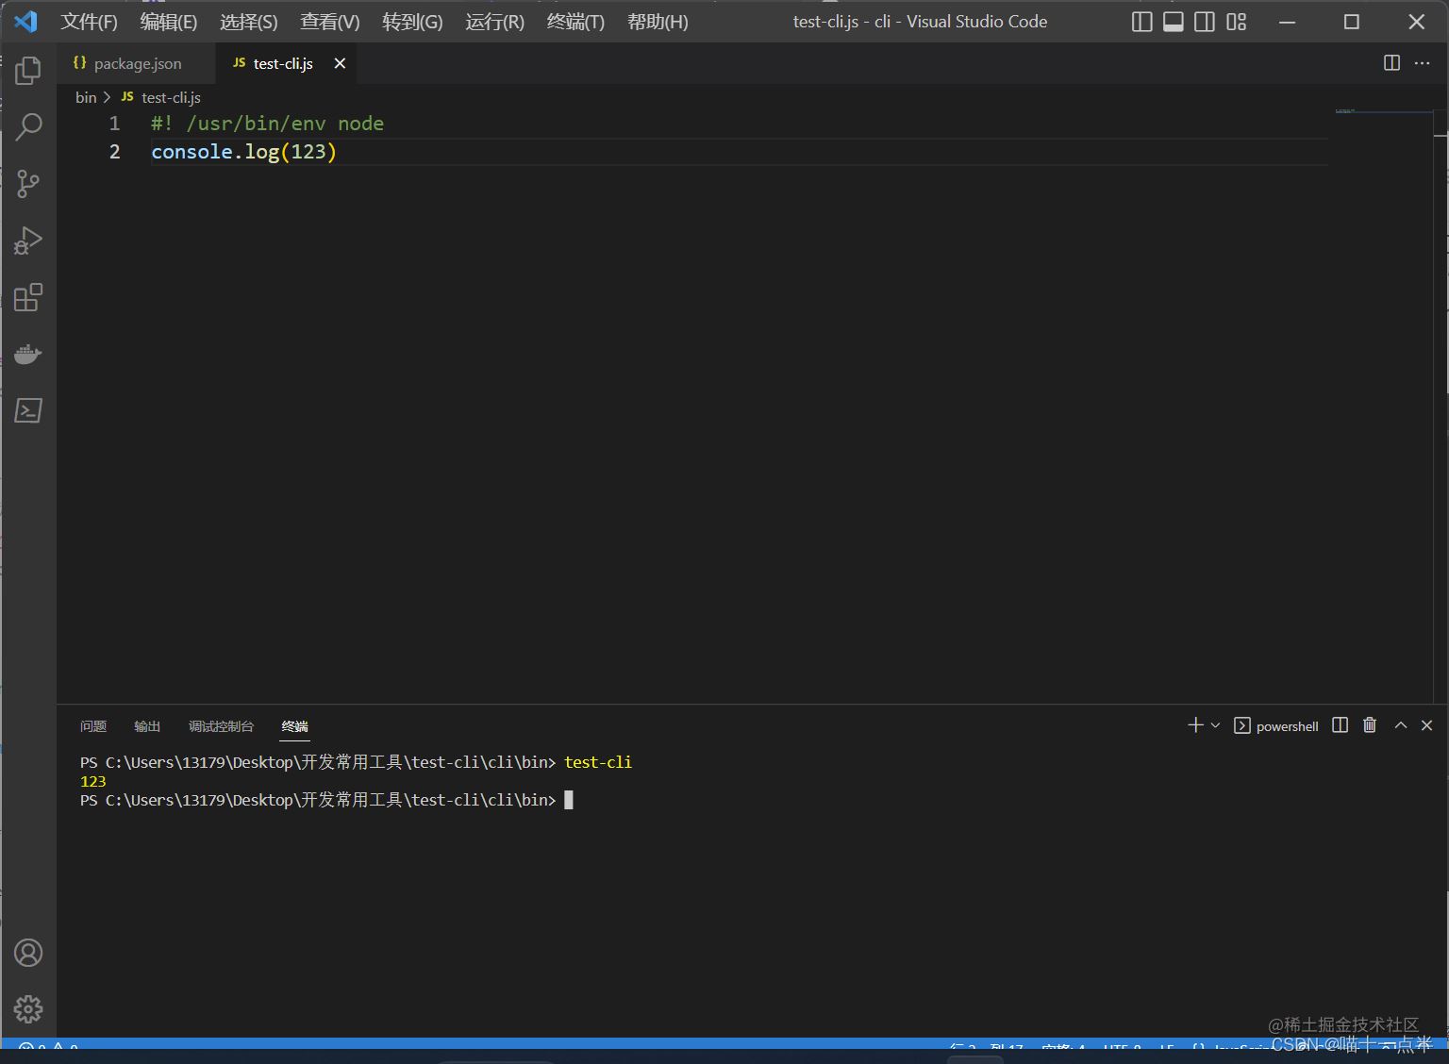Open the 查看(V) menu
The image size is (1449, 1064).
(x=330, y=22)
